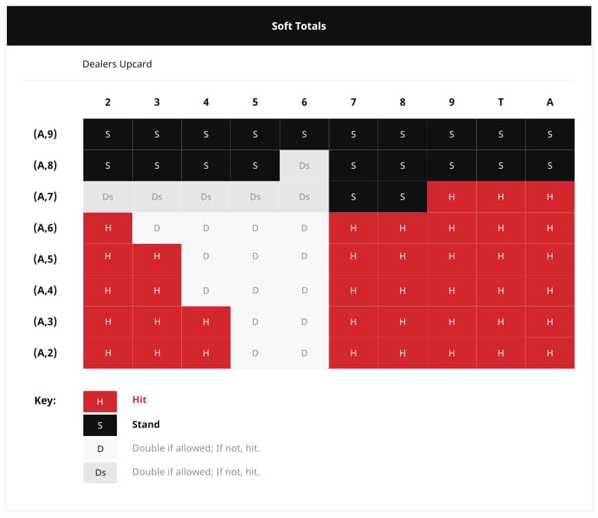Click the red Hit swatch in the key

tap(100, 402)
